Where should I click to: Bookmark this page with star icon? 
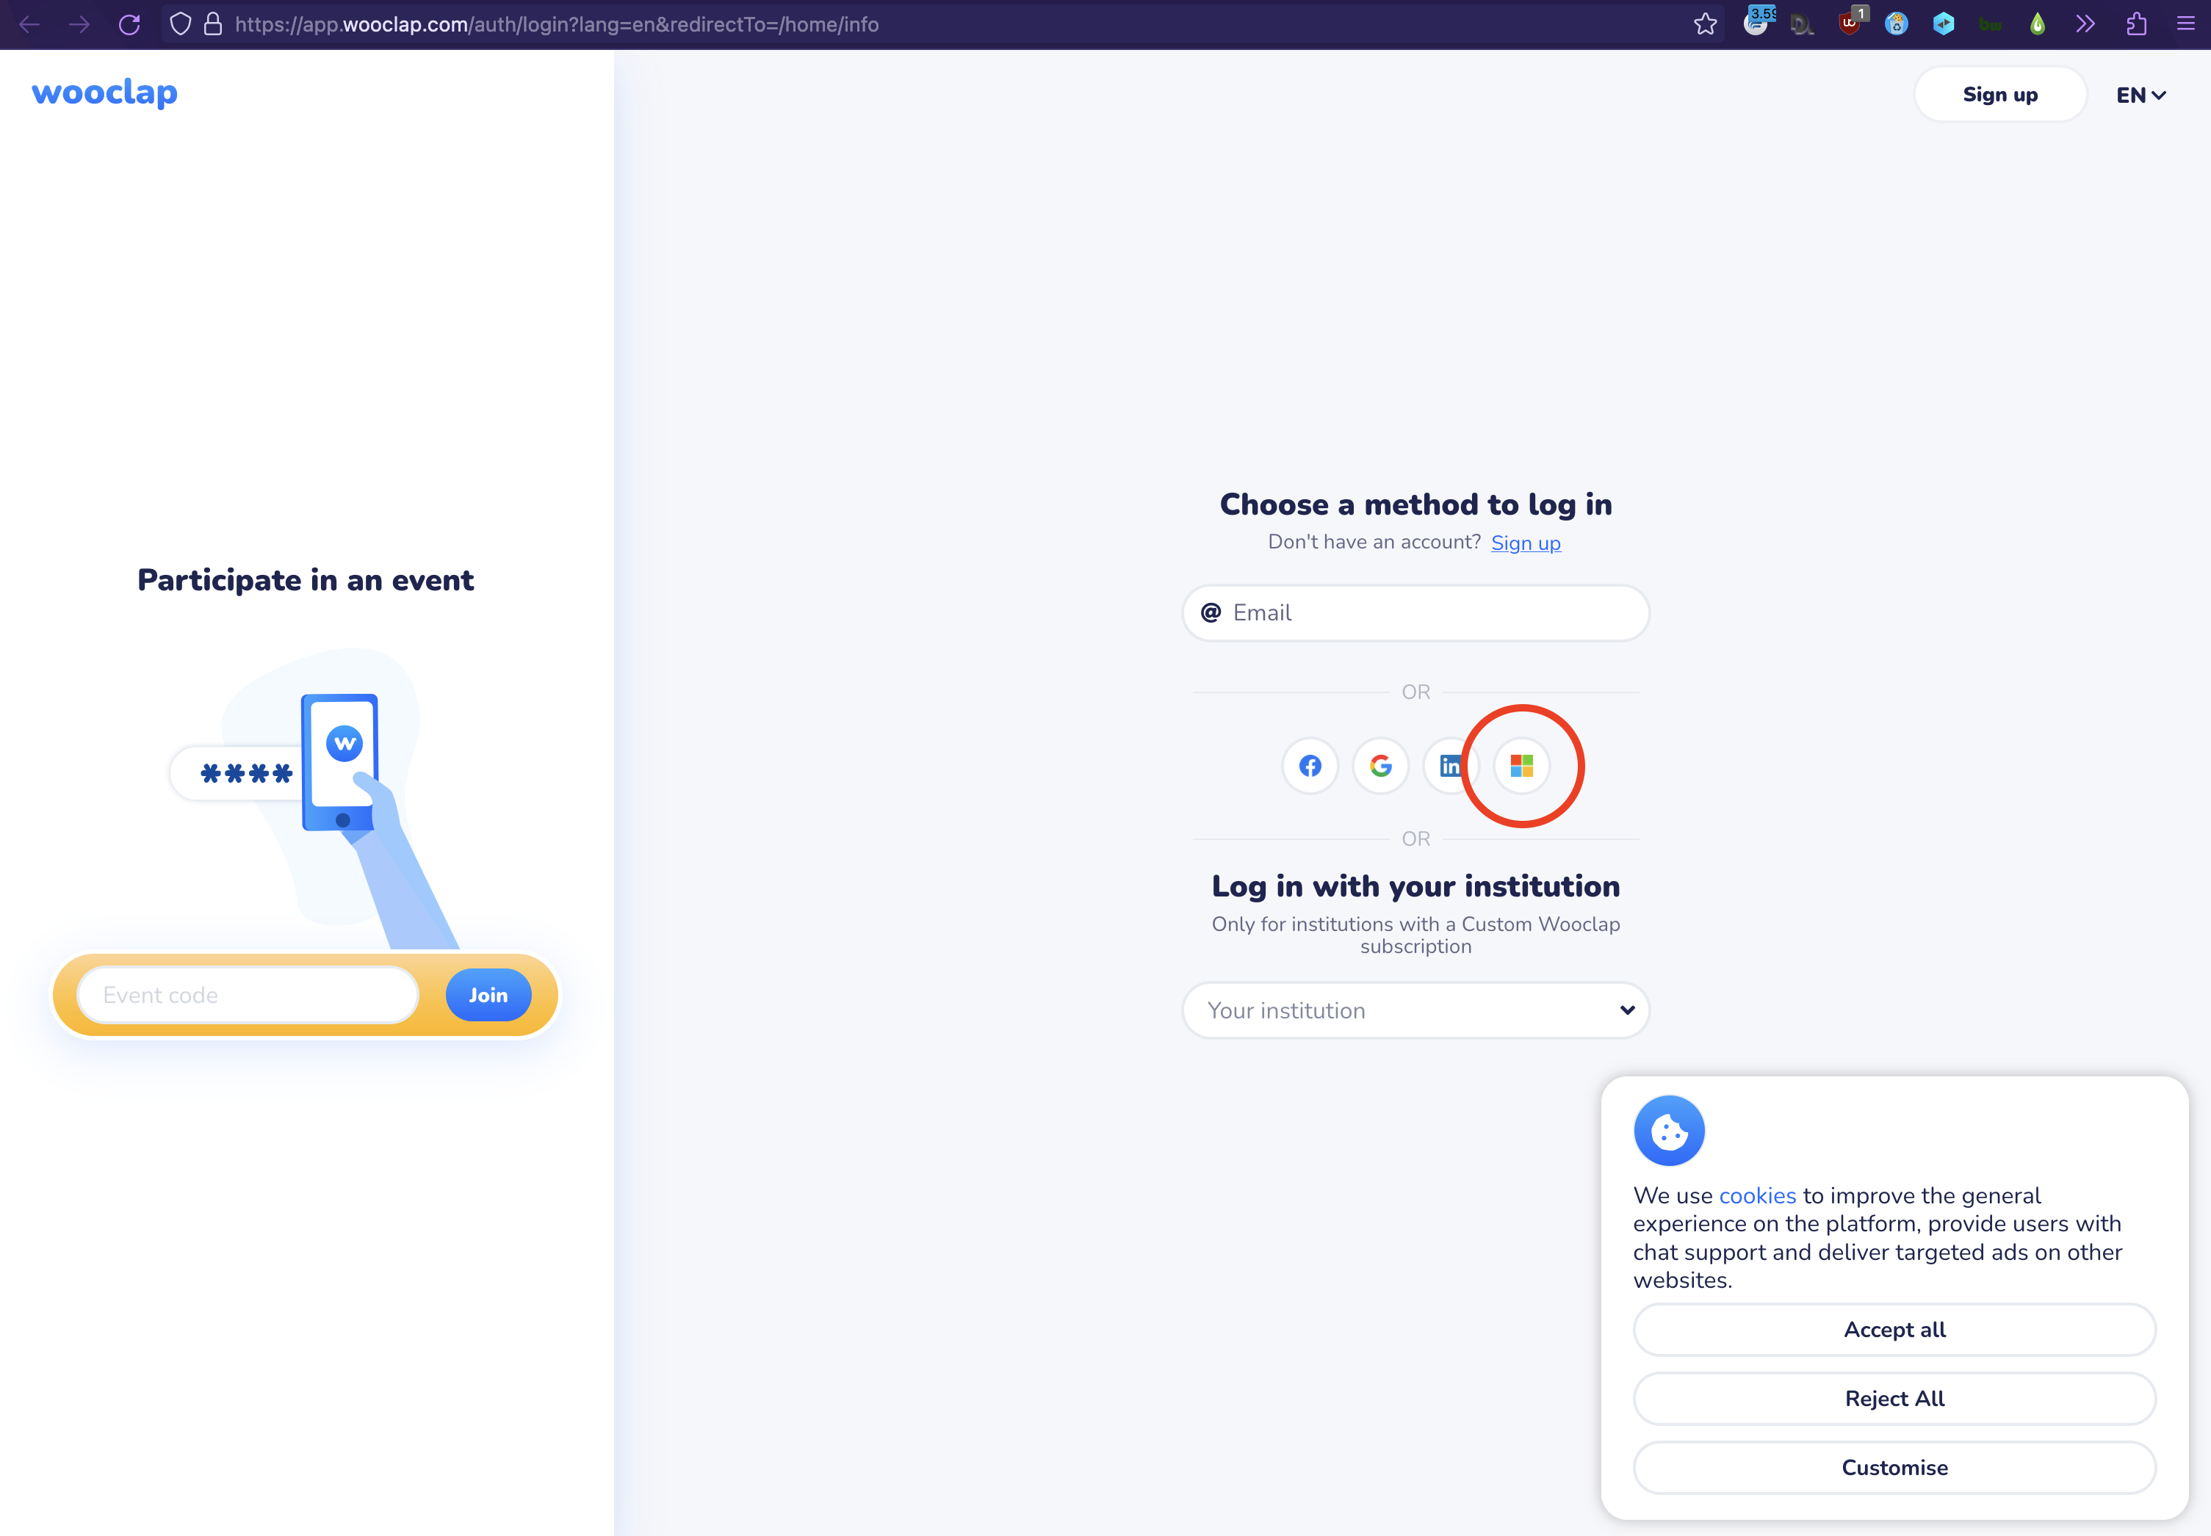(x=1705, y=24)
